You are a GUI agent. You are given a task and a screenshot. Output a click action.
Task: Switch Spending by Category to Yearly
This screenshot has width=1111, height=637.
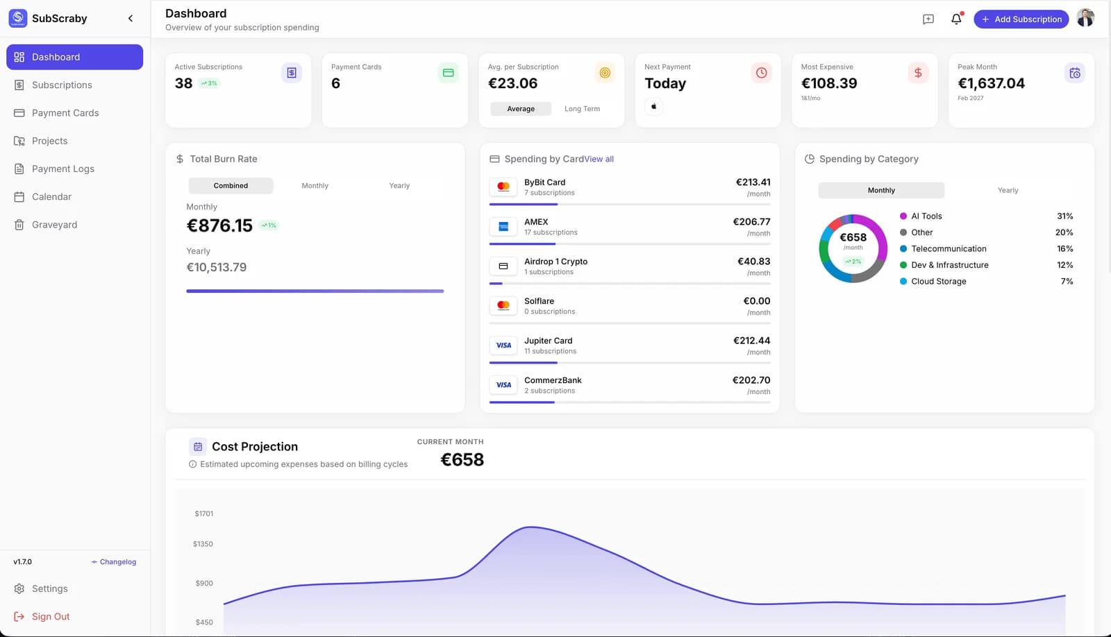1008,190
